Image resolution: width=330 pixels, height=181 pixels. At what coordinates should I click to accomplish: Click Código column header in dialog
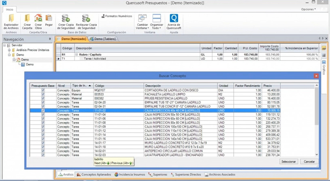pos(119,86)
